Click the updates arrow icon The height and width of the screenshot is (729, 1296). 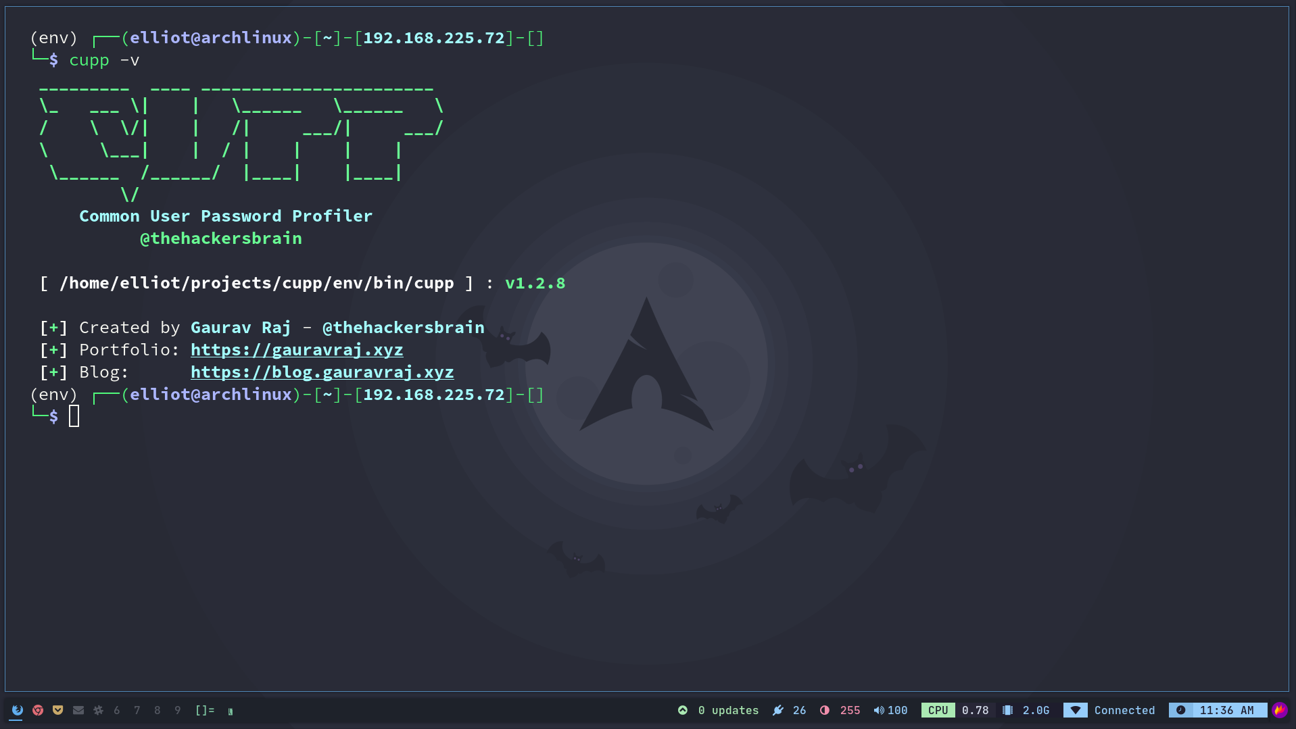click(683, 710)
